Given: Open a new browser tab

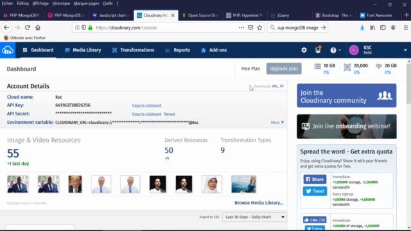Looking at the screenshot, I should [x=407, y=15].
